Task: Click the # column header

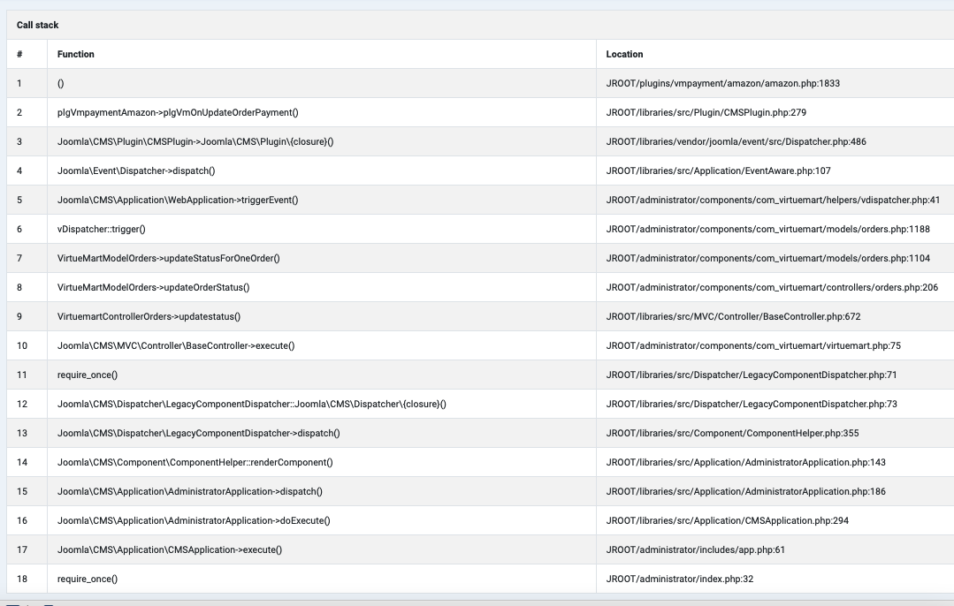Action: point(19,55)
